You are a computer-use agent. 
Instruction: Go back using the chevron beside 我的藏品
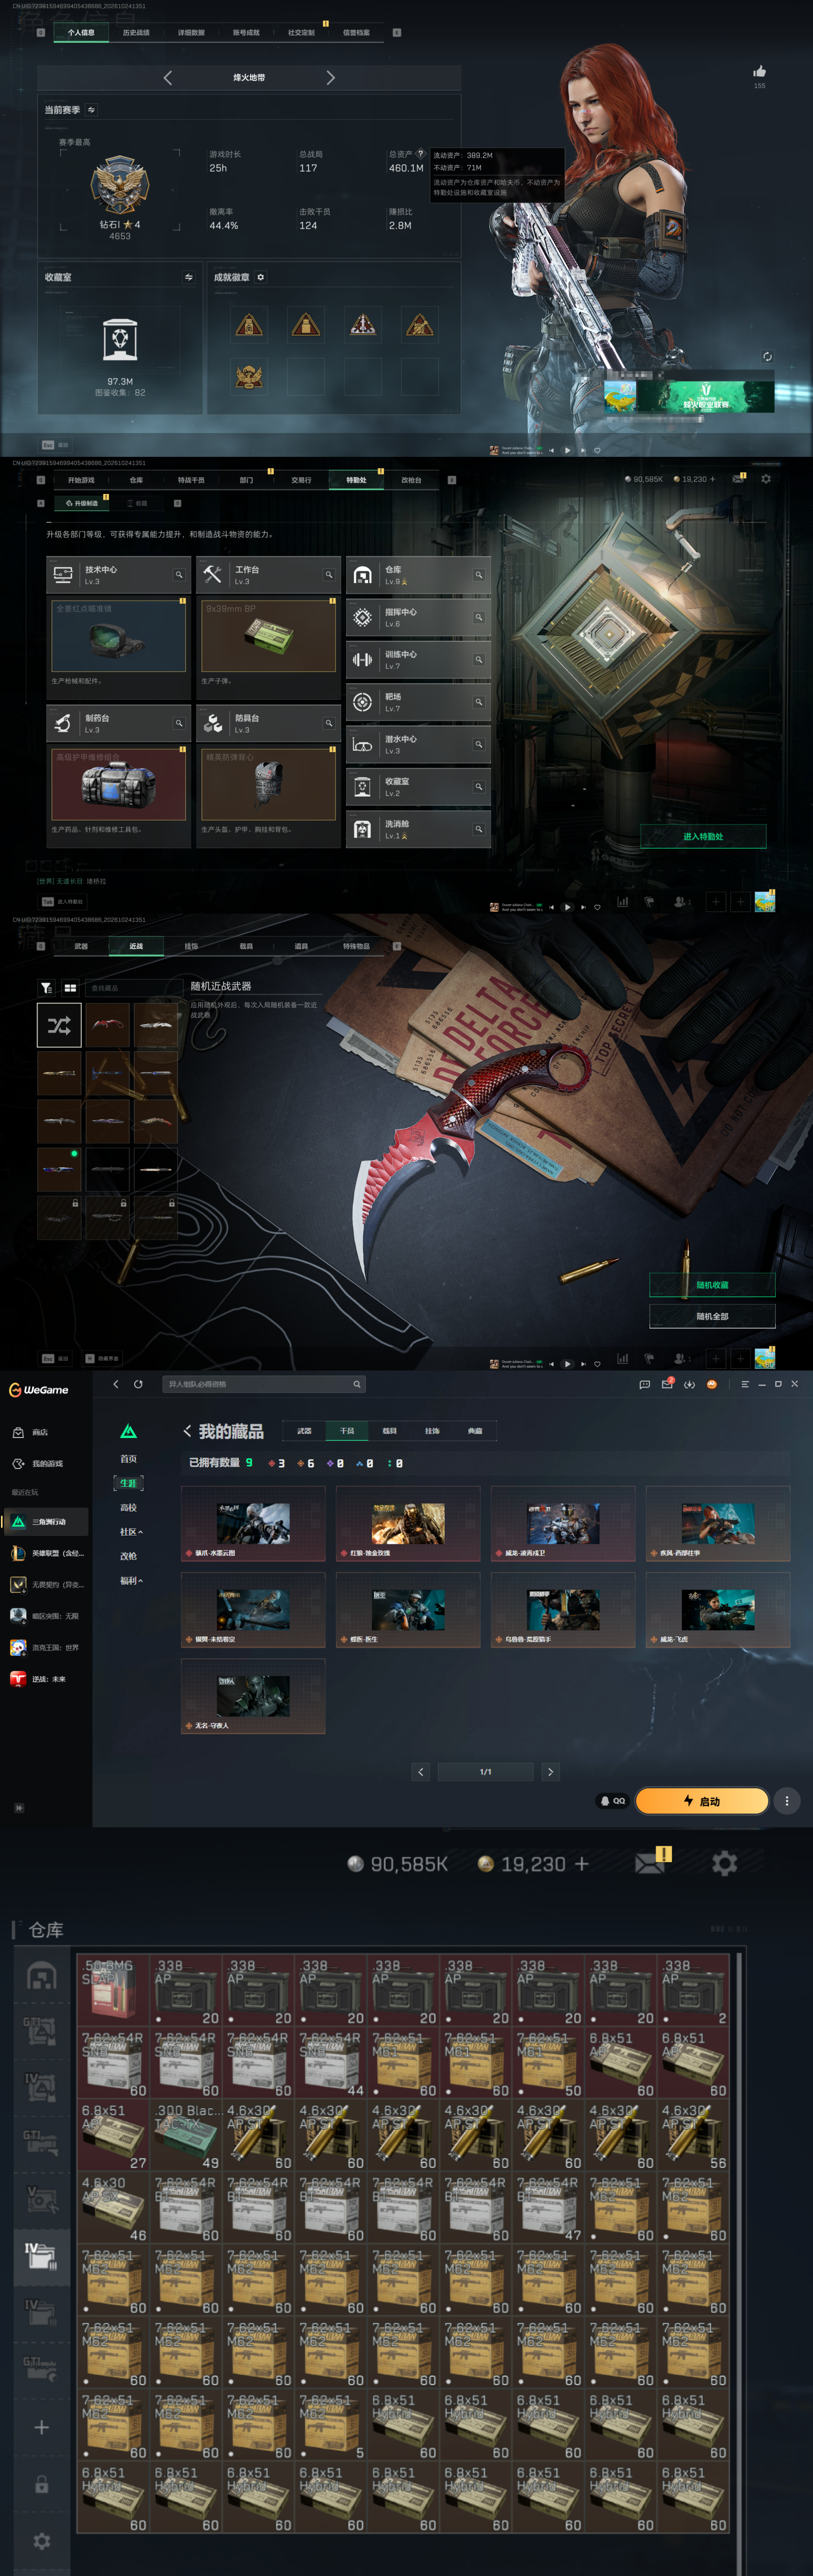[187, 1431]
